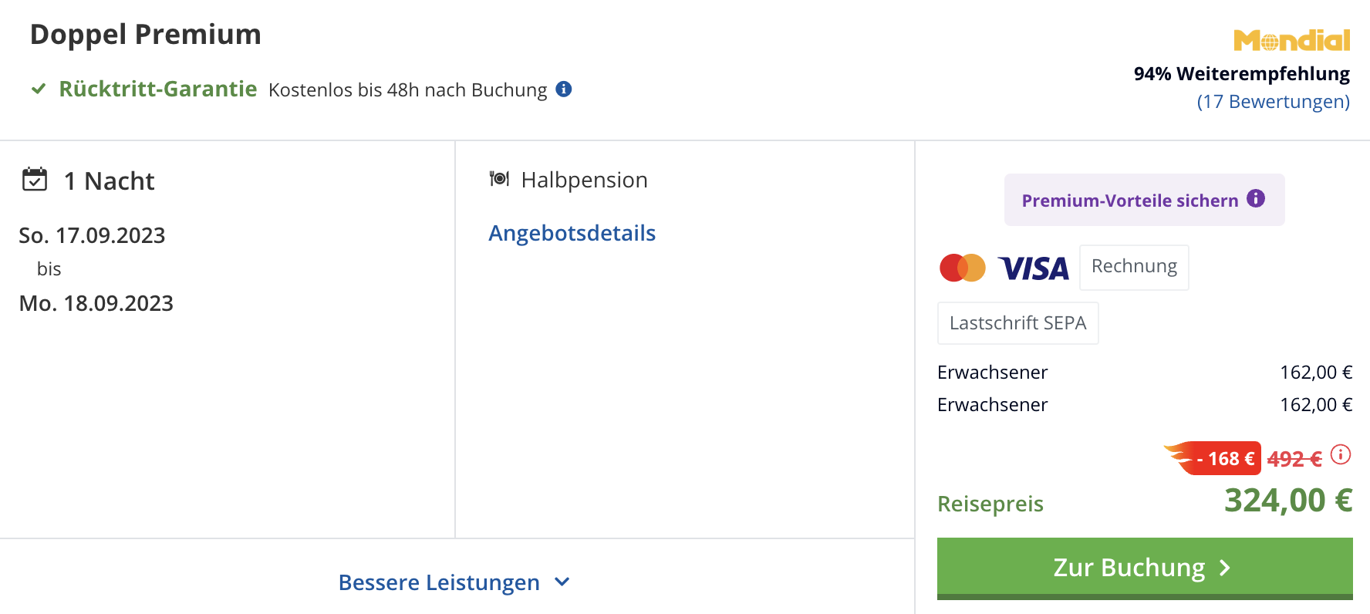Click the Mastercard logo
The width and height of the screenshot is (1370, 614).
pos(963,268)
